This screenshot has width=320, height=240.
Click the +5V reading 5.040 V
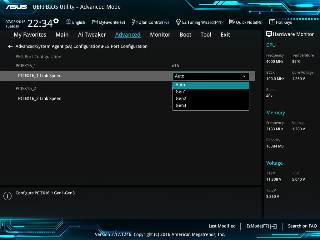[298, 179]
